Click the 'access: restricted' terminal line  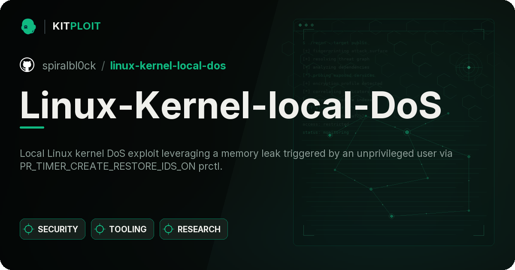point(326,124)
